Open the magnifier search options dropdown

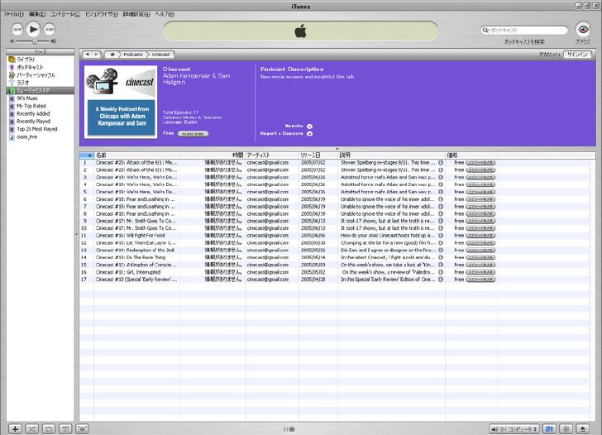[485, 30]
